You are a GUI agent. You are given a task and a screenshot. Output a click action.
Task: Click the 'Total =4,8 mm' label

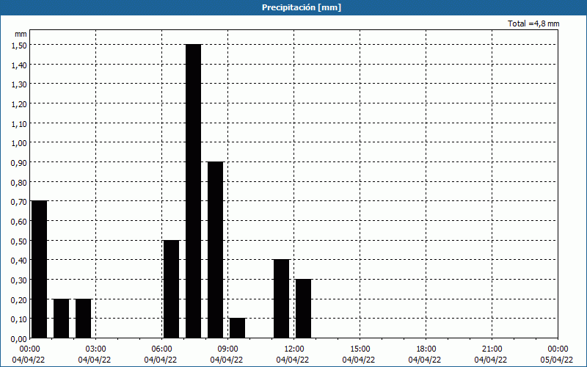533,23
